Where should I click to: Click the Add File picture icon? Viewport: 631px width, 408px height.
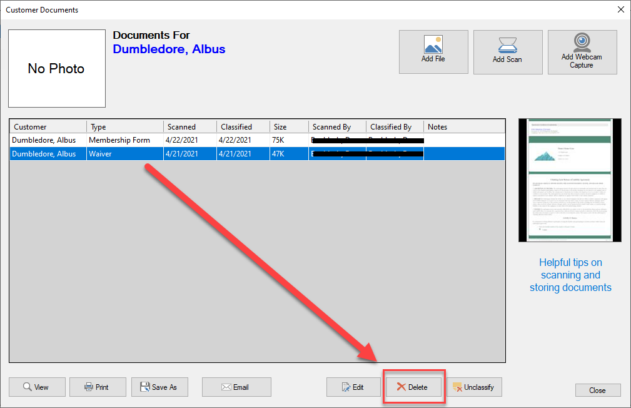tap(433, 44)
